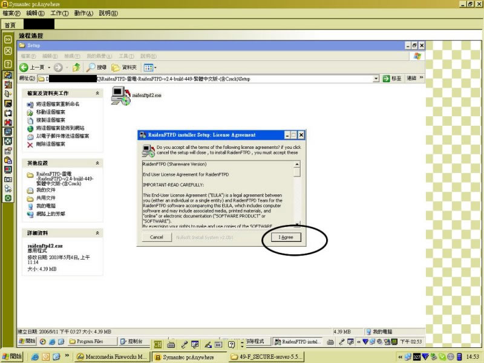Expand the pcAnywhere sidebar with the double-arrow icon
This screenshot has width=484, height=363.
[8, 39]
